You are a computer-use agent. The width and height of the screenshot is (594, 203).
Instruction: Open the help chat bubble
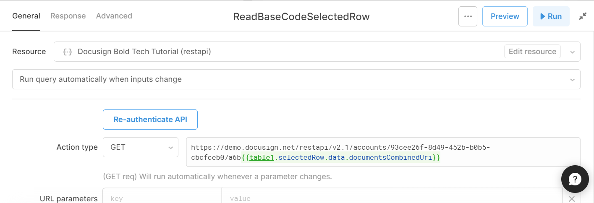coord(575,179)
